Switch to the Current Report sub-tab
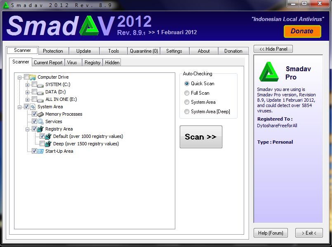332x247 pixels. [48, 63]
